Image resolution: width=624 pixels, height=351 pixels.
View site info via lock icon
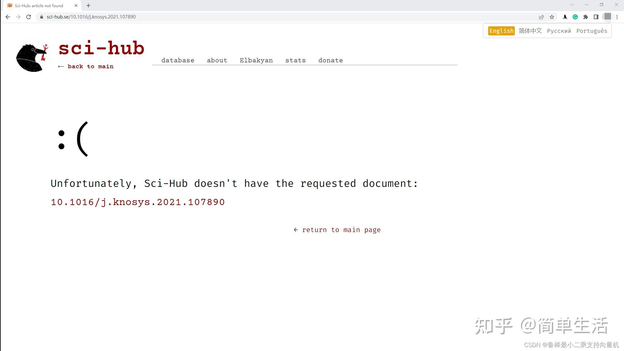41,17
